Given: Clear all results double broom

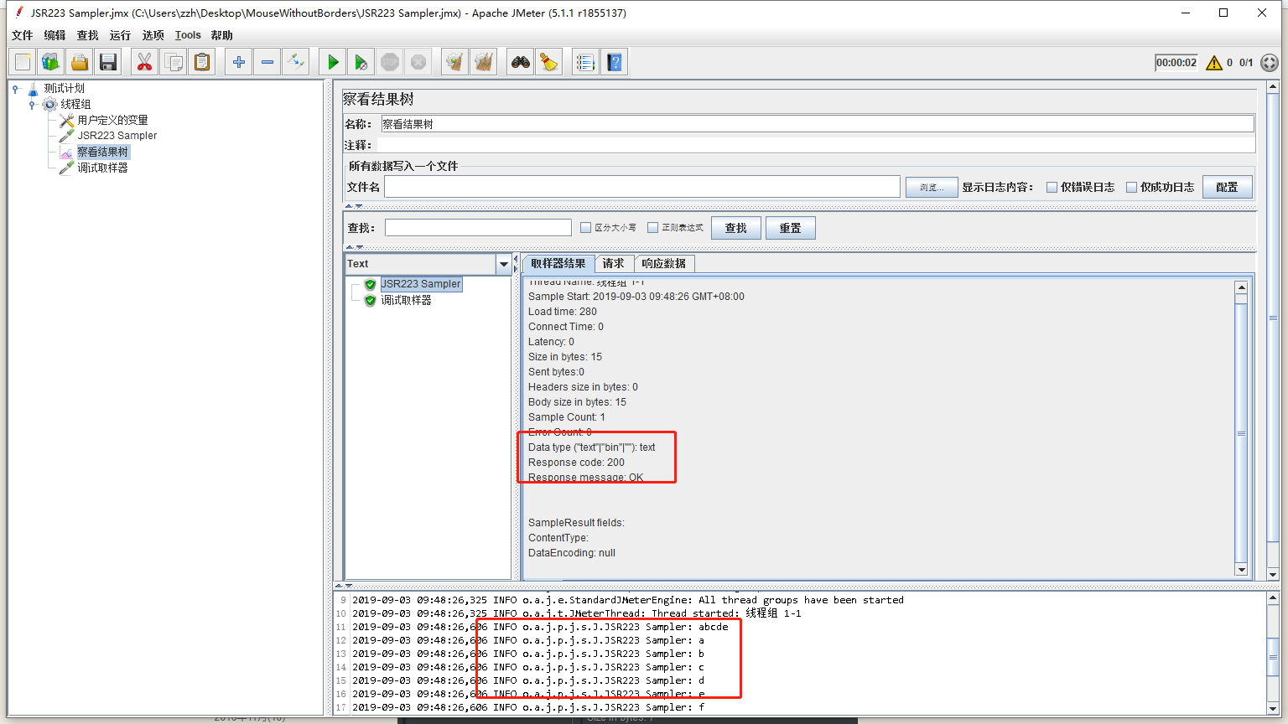Looking at the screenshot, I should 484,62.
